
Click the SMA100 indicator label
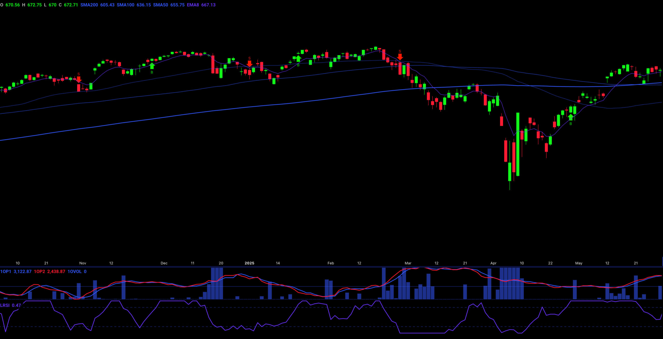point(125,5)
